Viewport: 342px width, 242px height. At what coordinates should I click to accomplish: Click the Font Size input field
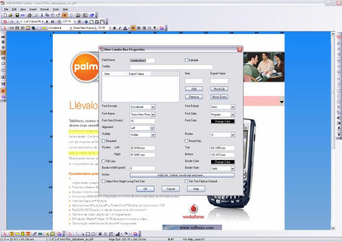pos(142,121)
